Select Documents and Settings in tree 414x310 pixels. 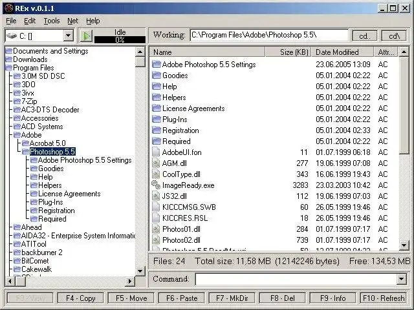point(50,51)
